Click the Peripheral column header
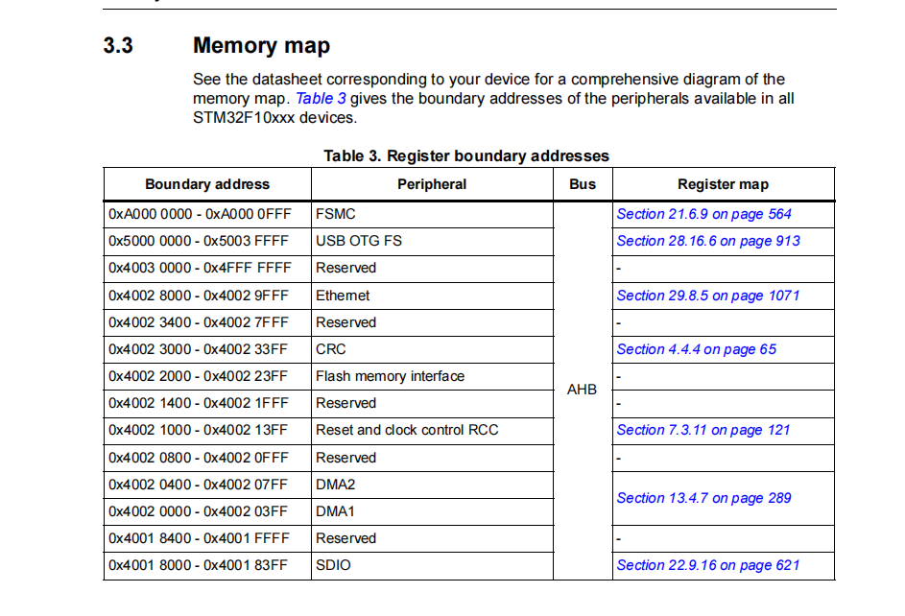The image size is (905, 616). click(x=432, y=184)
